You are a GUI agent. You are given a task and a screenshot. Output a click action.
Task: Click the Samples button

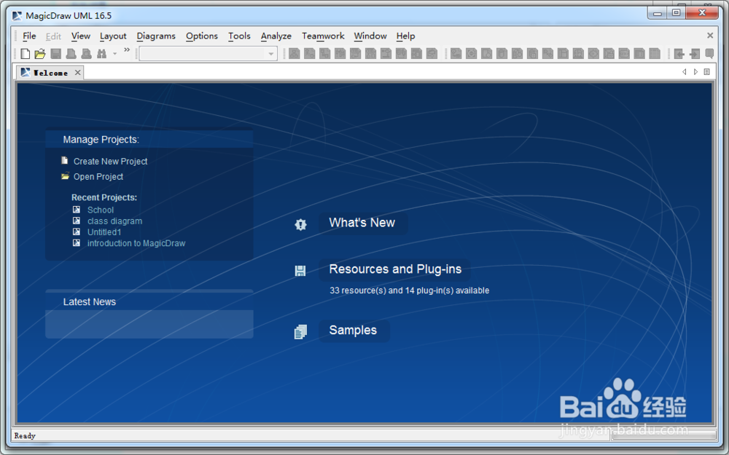tap(353, 330)
